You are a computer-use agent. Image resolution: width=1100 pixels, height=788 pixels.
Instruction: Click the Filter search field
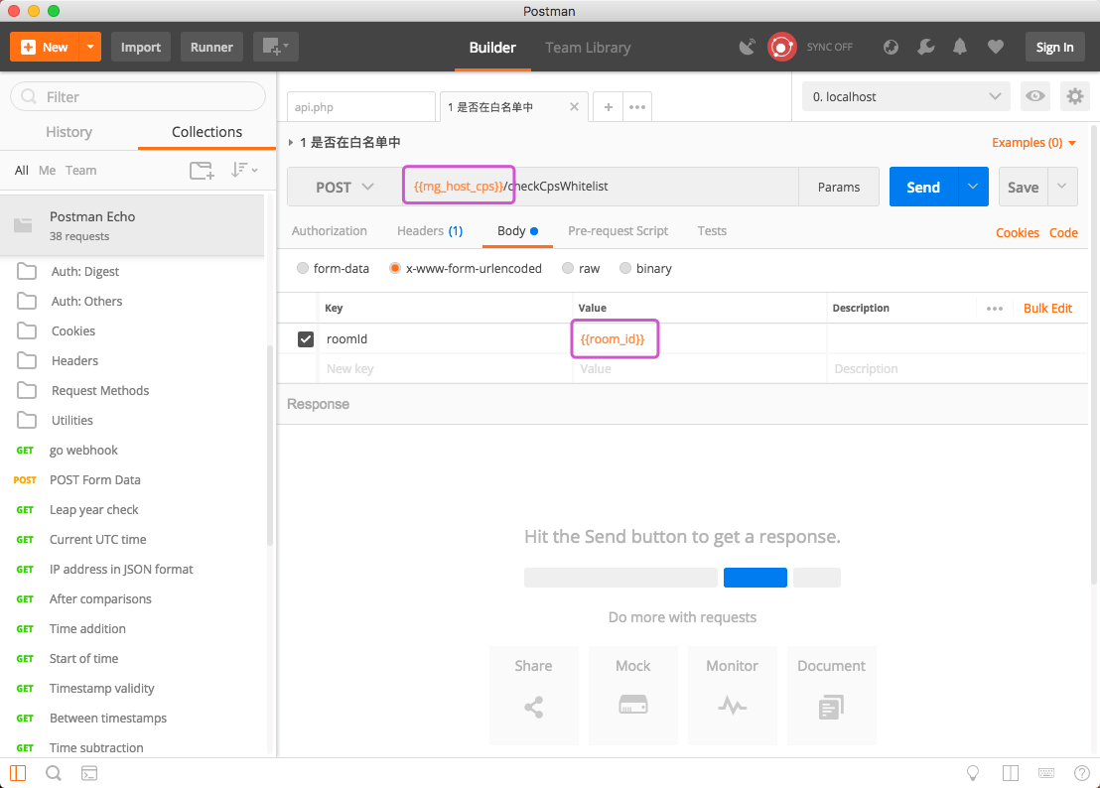pos(139,96)
